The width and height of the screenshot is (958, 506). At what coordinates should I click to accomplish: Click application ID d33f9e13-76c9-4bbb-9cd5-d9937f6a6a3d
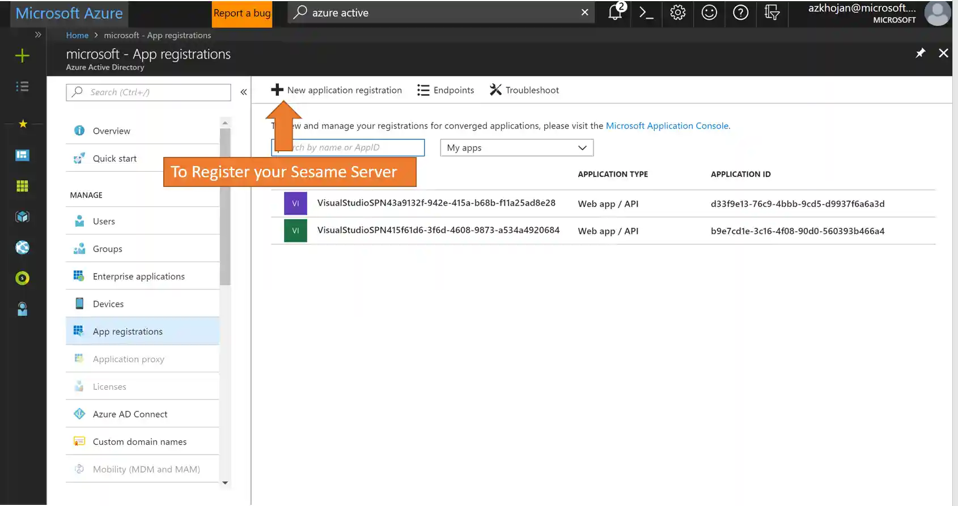pyautogui.click(x=798, y=204)
